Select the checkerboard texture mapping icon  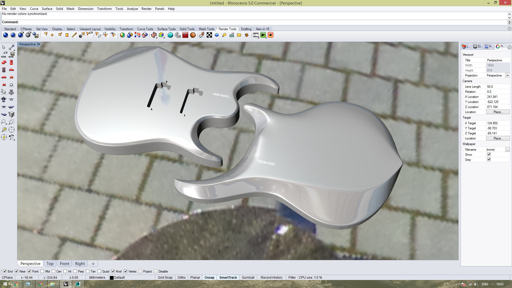click(209, 35)
